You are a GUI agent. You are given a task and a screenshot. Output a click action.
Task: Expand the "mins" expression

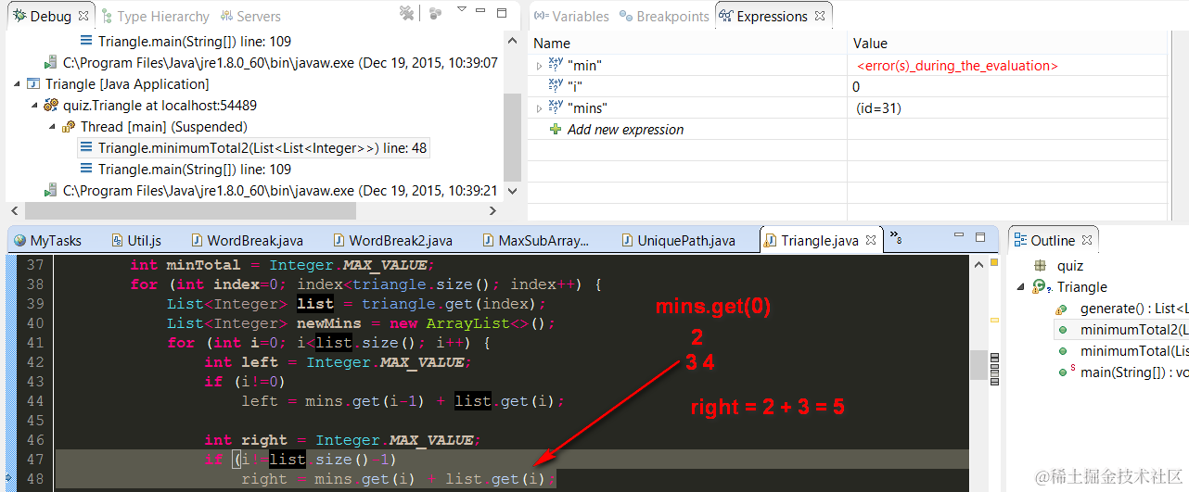[x=539, y=108]
